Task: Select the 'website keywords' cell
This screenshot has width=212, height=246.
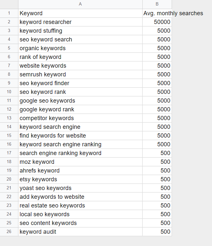Action: click(80, 66)
